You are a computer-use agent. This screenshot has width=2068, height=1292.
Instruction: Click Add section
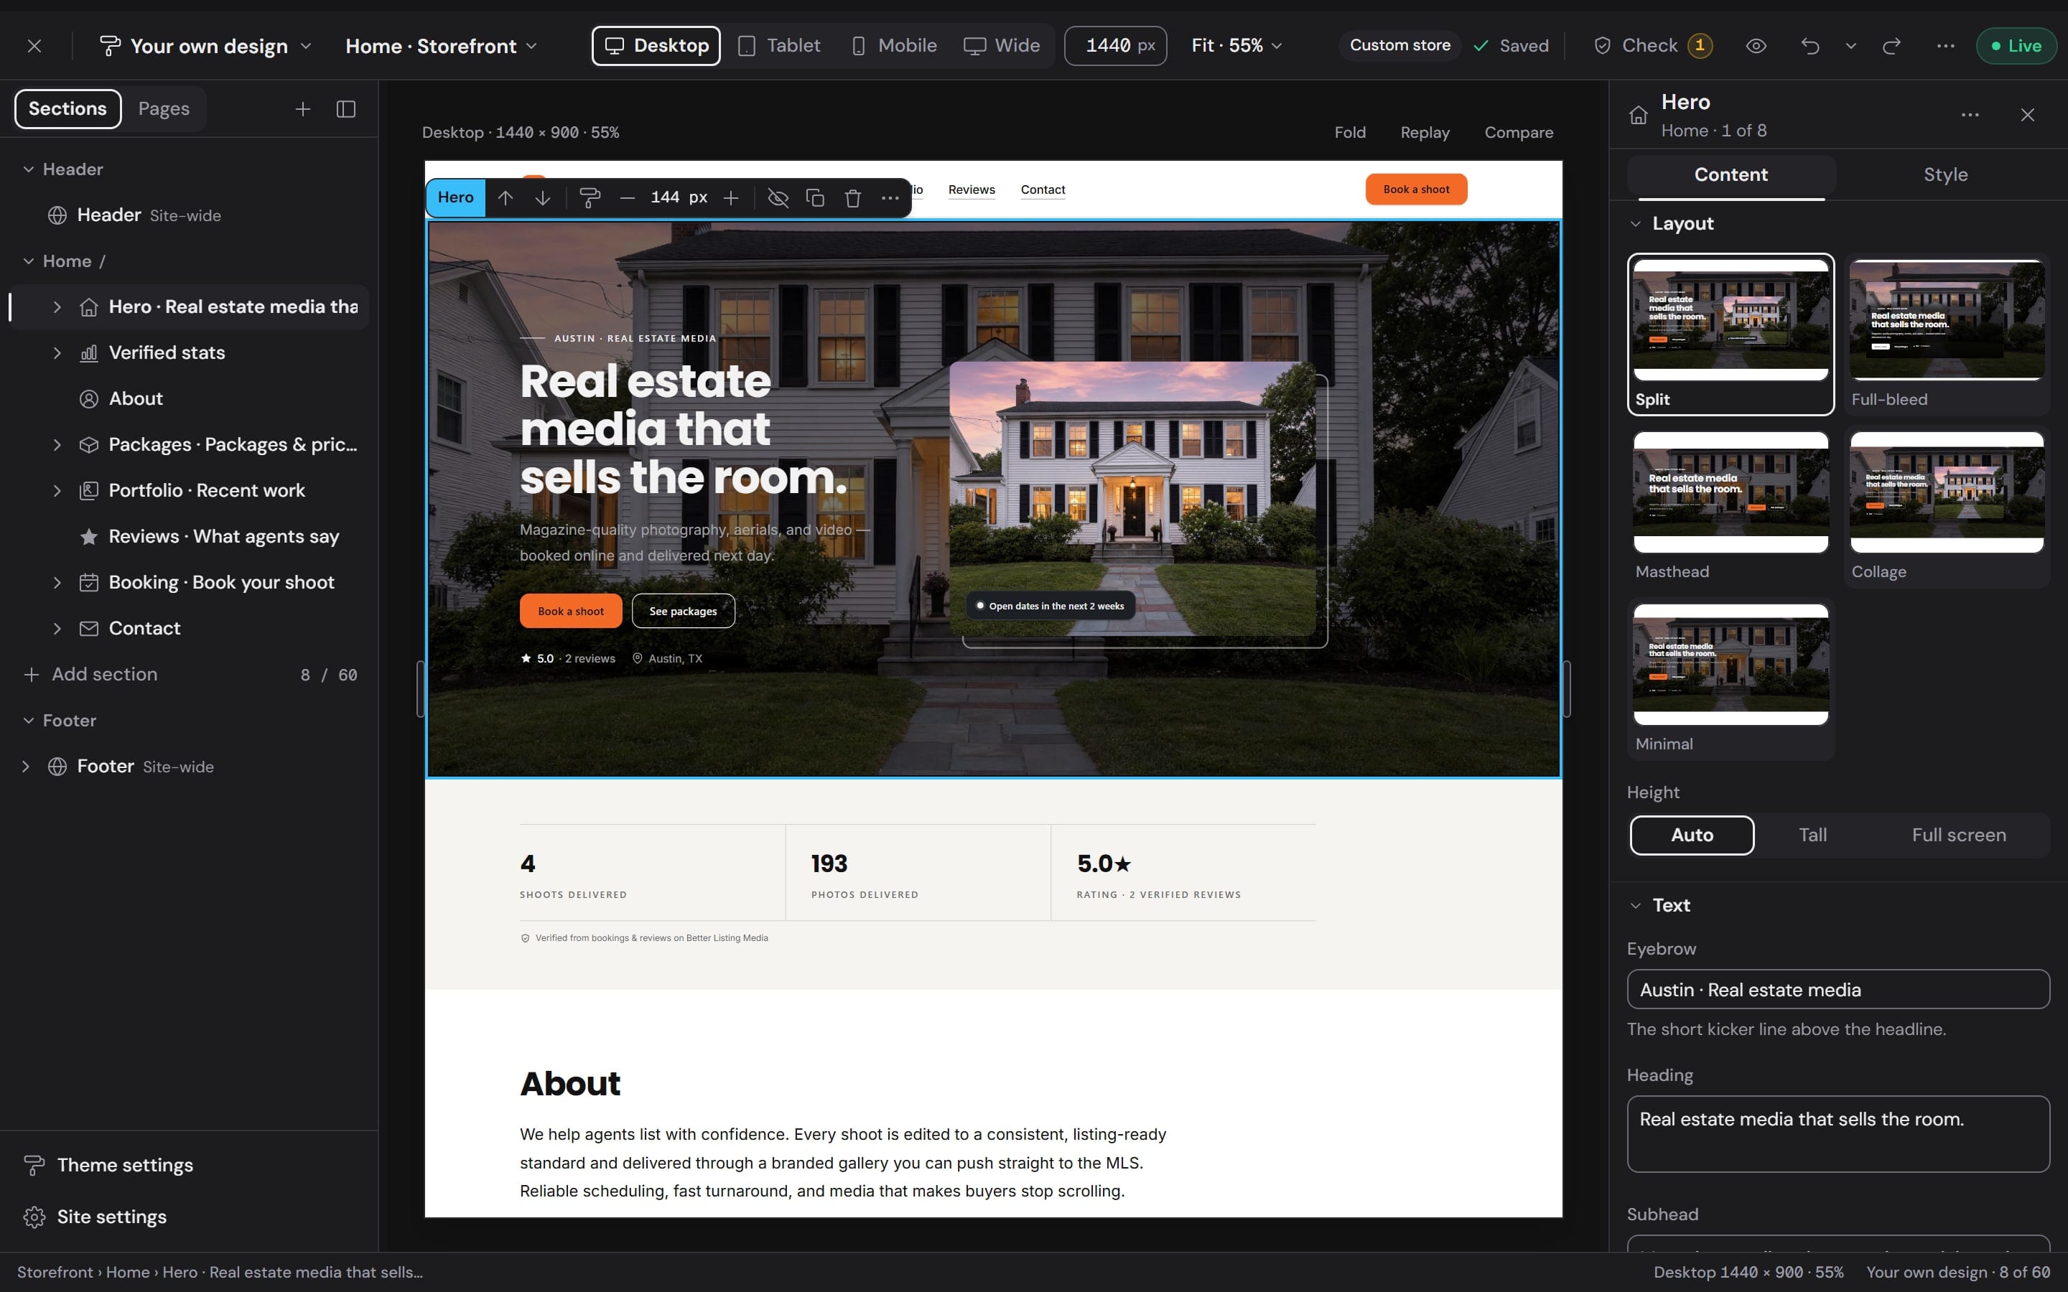point(90,674)
